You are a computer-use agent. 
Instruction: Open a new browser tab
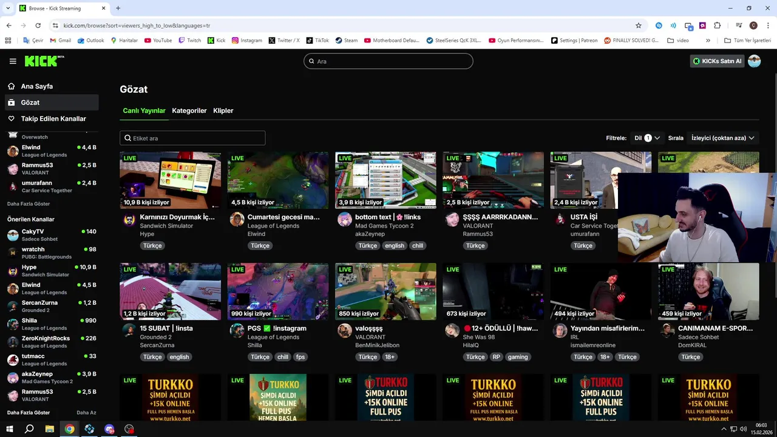[x=118, y=8]
